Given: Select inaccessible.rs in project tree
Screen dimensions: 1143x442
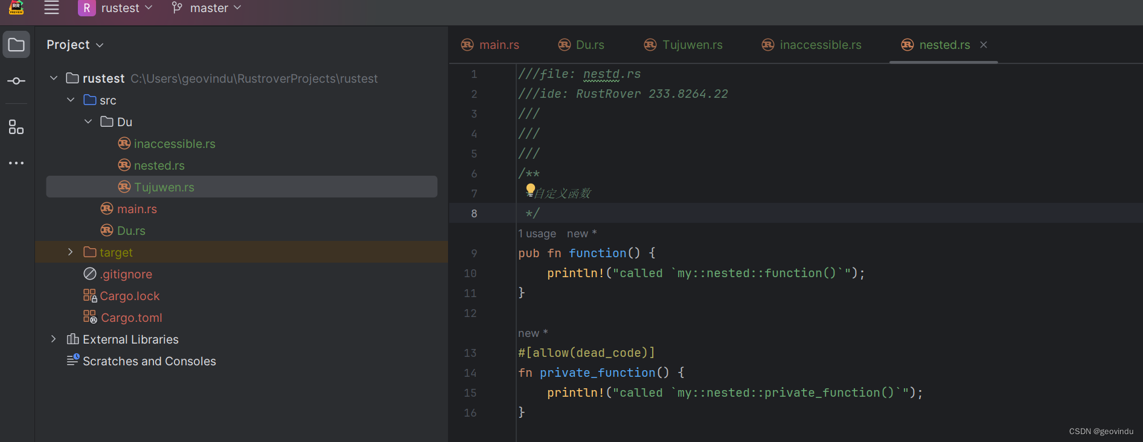Looking at the screenshot, I should [x=174, y=144].
